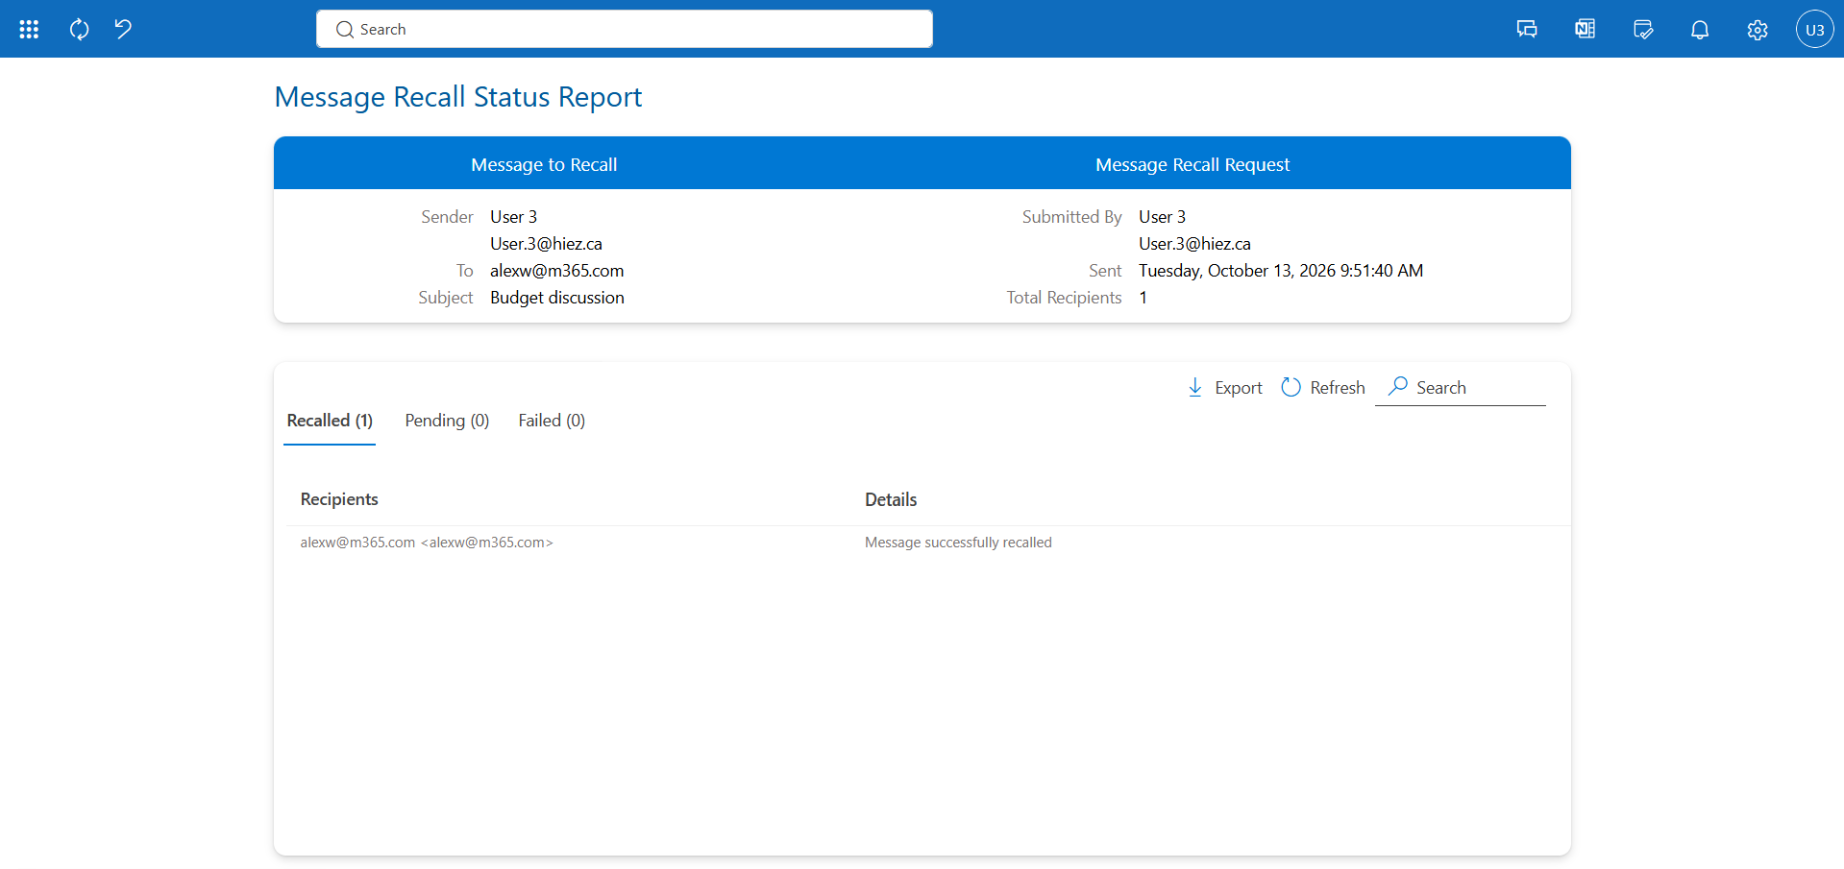Click the undo arrow icon in header
1844x869 pixels.
[x=123, y=29]
